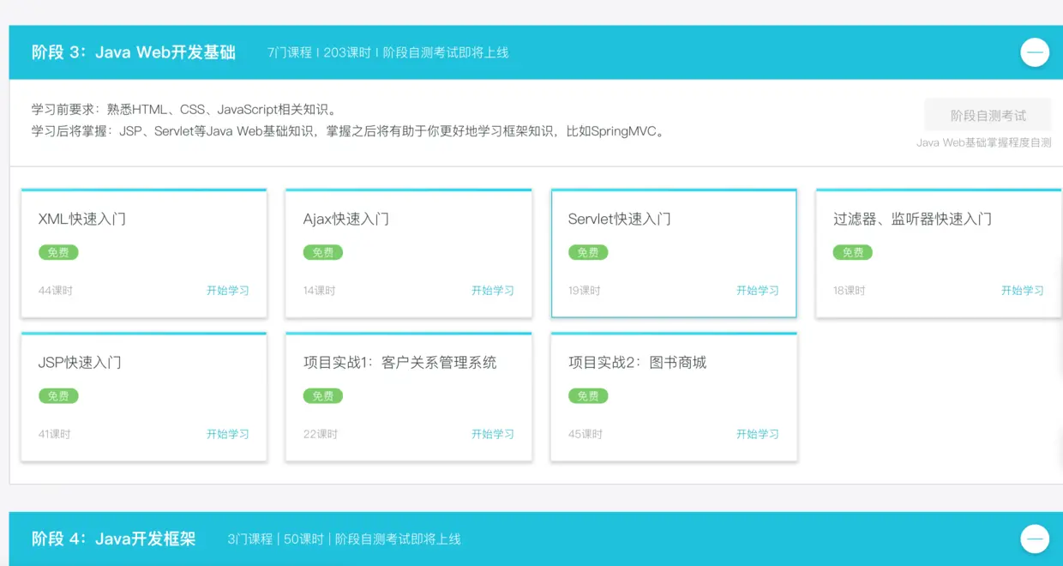Open 项目实战1：客户关系管理系统 course title
The width and height of the screenshot is (1063, 566).
400,362
